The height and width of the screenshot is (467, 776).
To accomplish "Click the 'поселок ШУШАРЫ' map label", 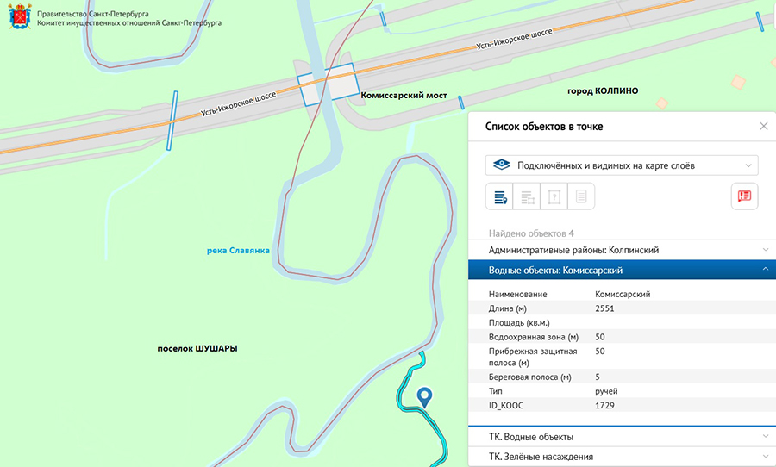I will [x=197, y=348].
